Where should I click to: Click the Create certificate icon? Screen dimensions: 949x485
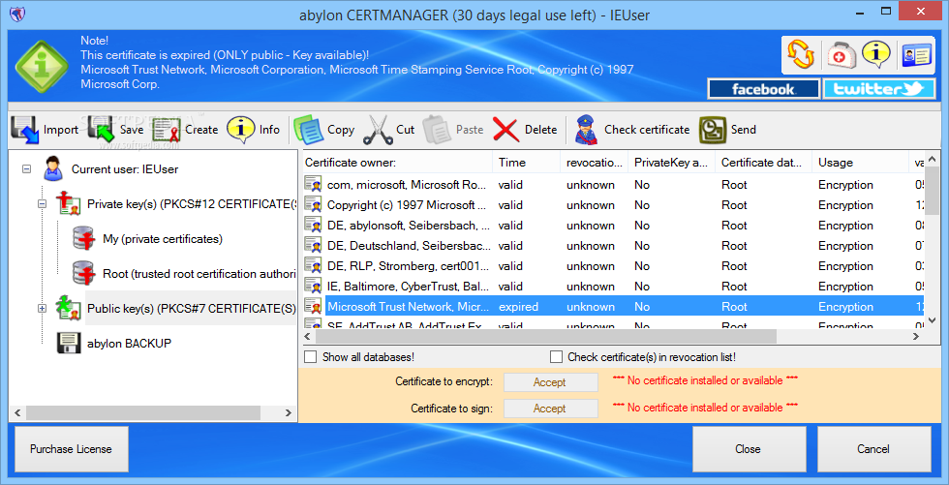coord(167,130)
